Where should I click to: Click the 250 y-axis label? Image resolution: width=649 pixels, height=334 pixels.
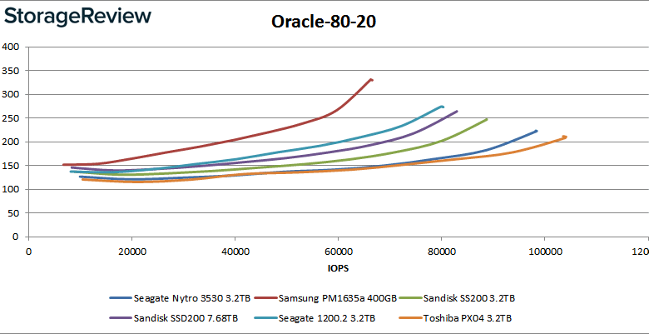point(10,118)
